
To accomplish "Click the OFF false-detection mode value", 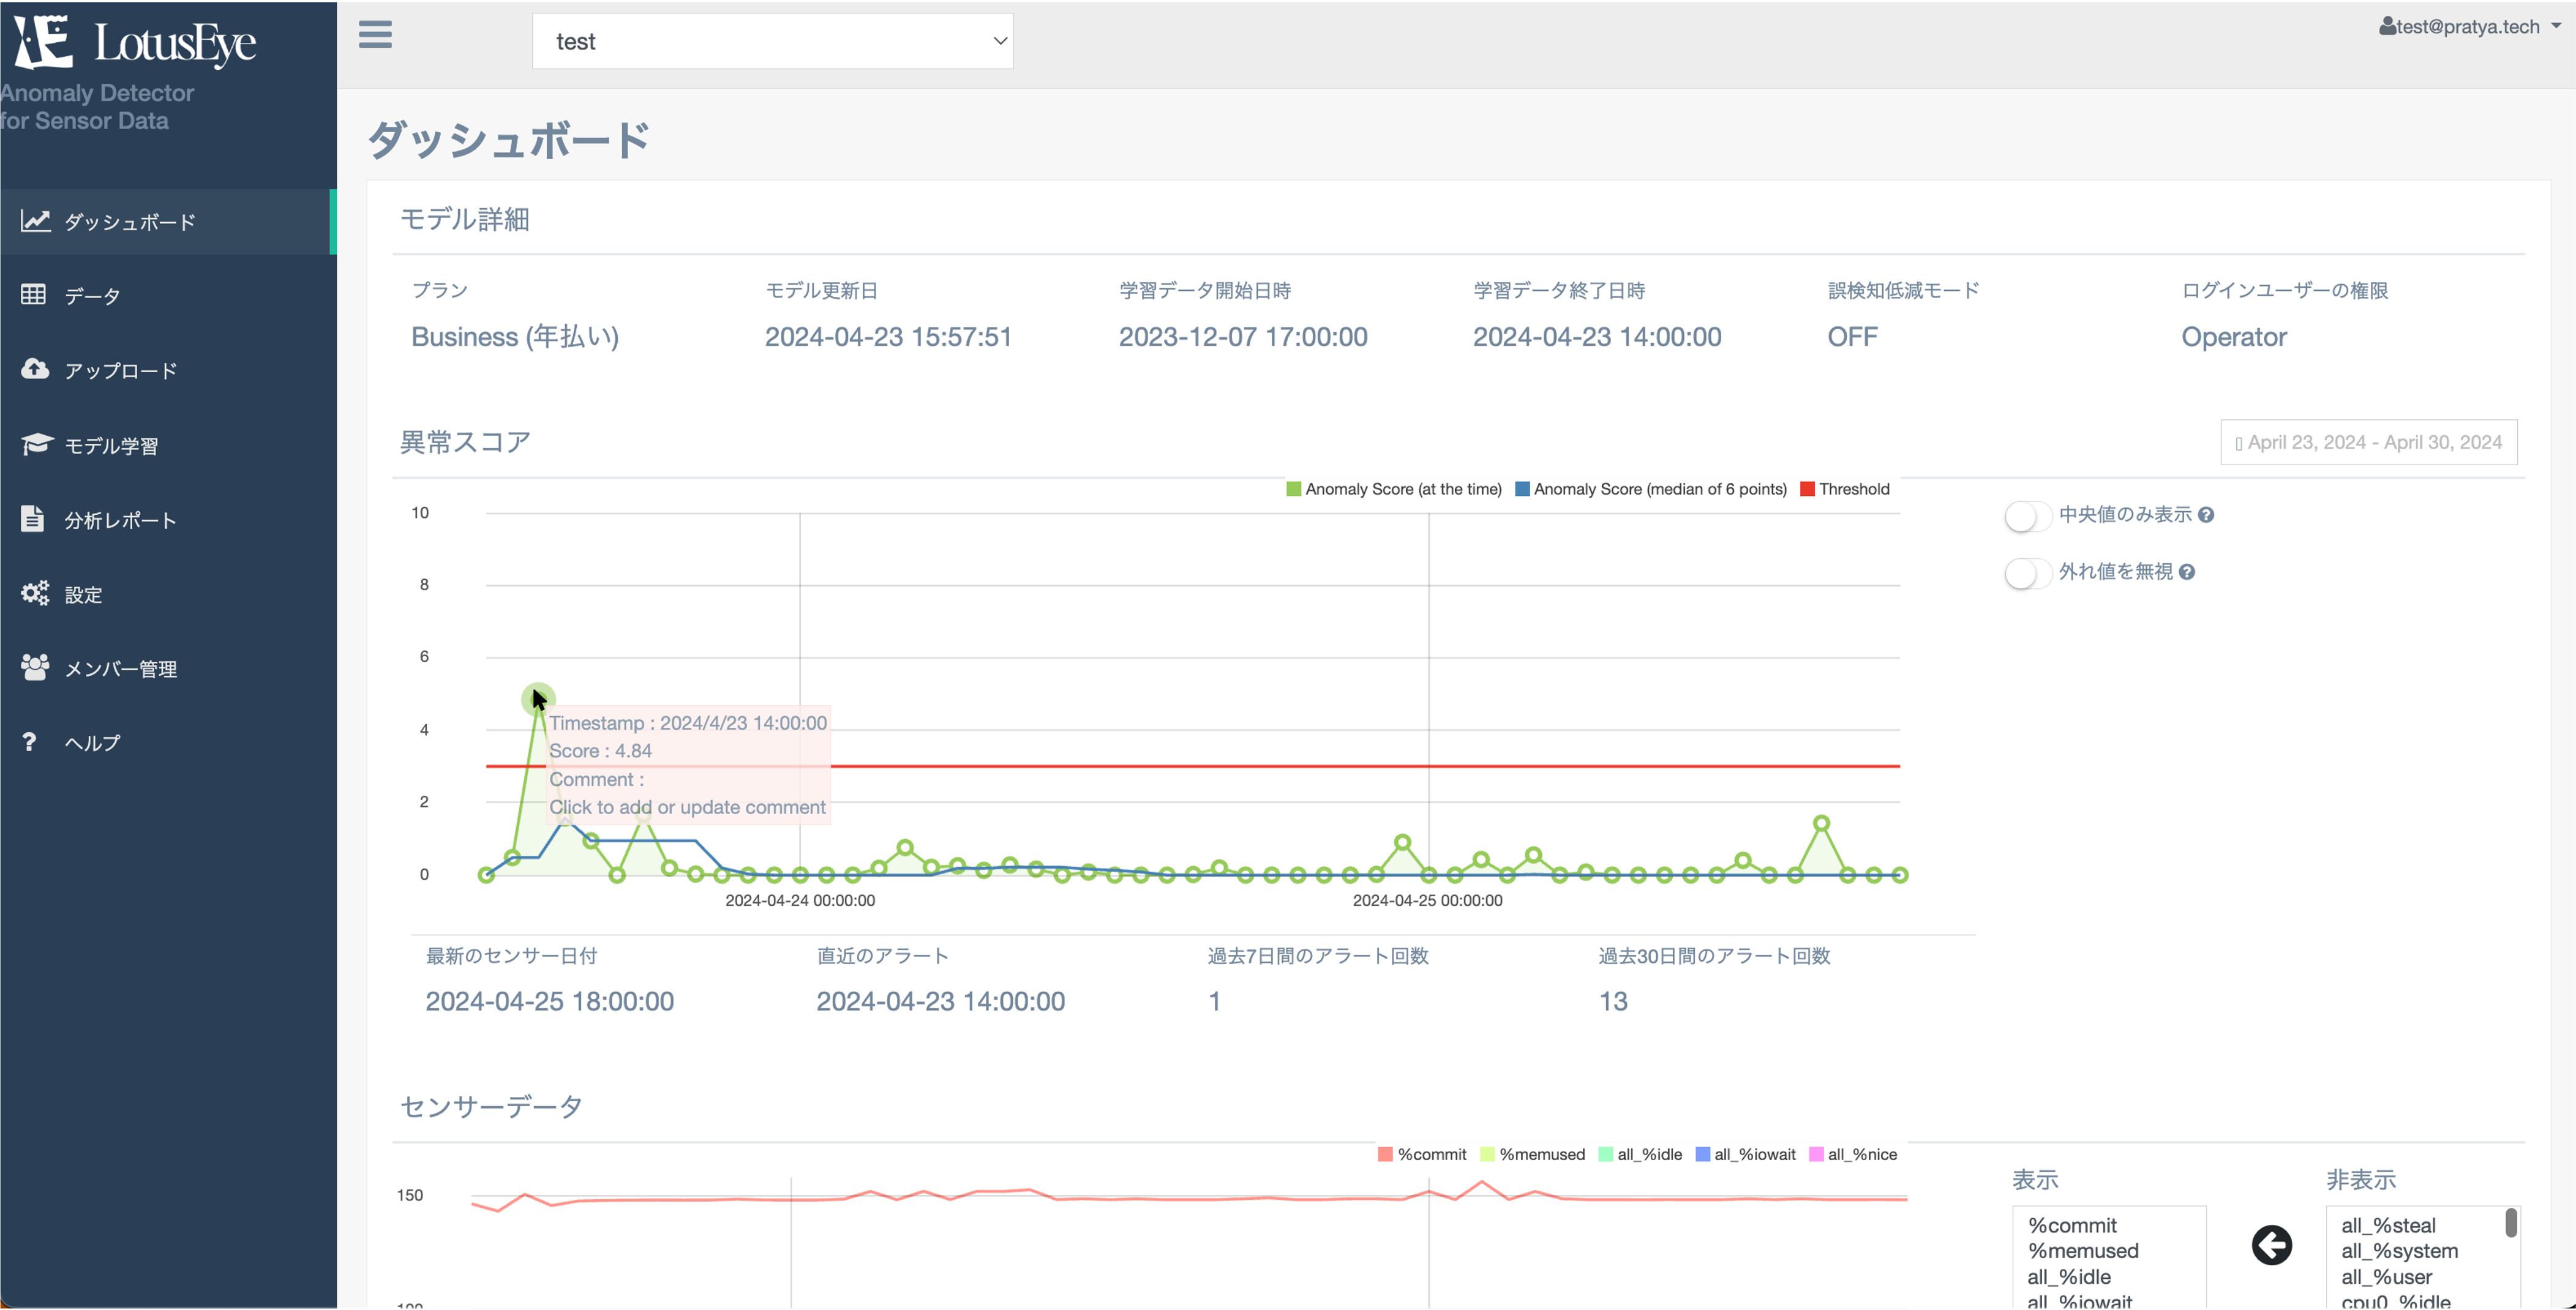I will (x=1852, y=337).
